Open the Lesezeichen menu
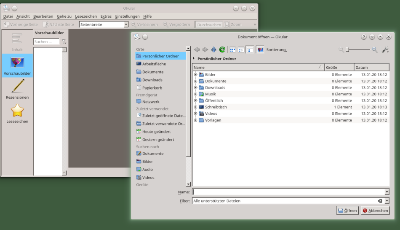This screenshot has width=400, height=230. 85,16
